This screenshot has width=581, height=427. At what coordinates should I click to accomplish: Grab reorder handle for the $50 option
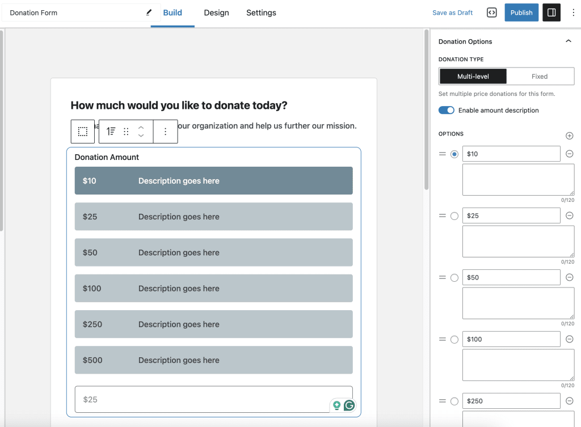click(443, 277)
